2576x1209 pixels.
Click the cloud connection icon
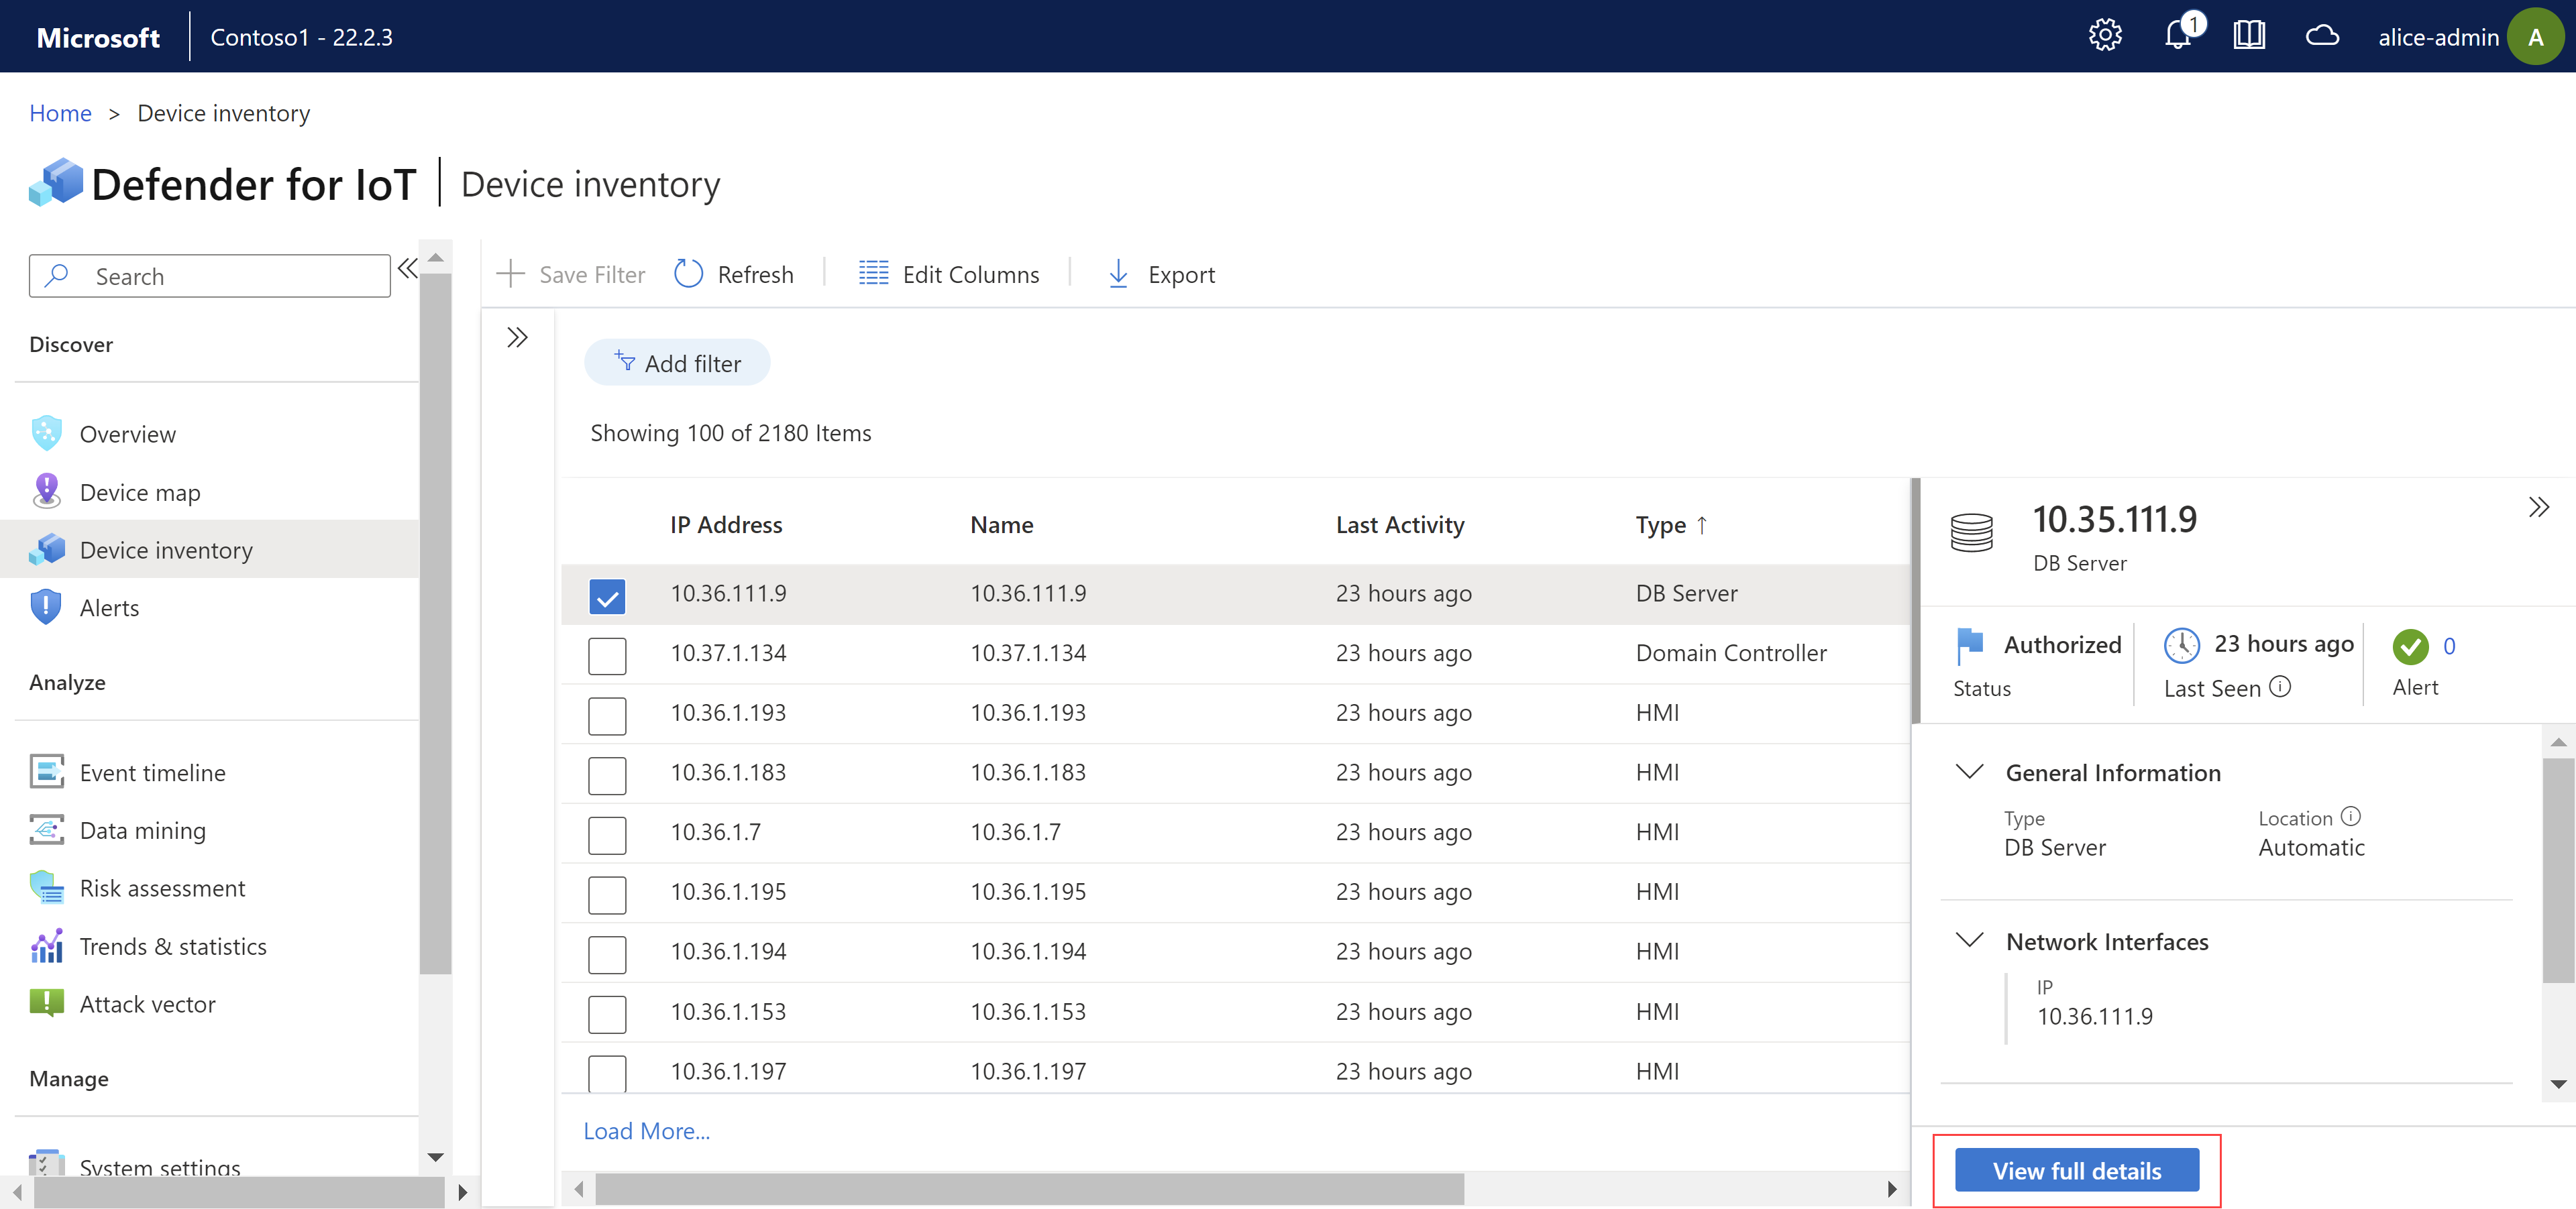[2321, 36]
